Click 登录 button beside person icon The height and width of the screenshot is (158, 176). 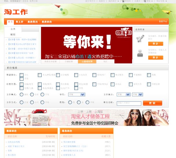pos(155,58)
